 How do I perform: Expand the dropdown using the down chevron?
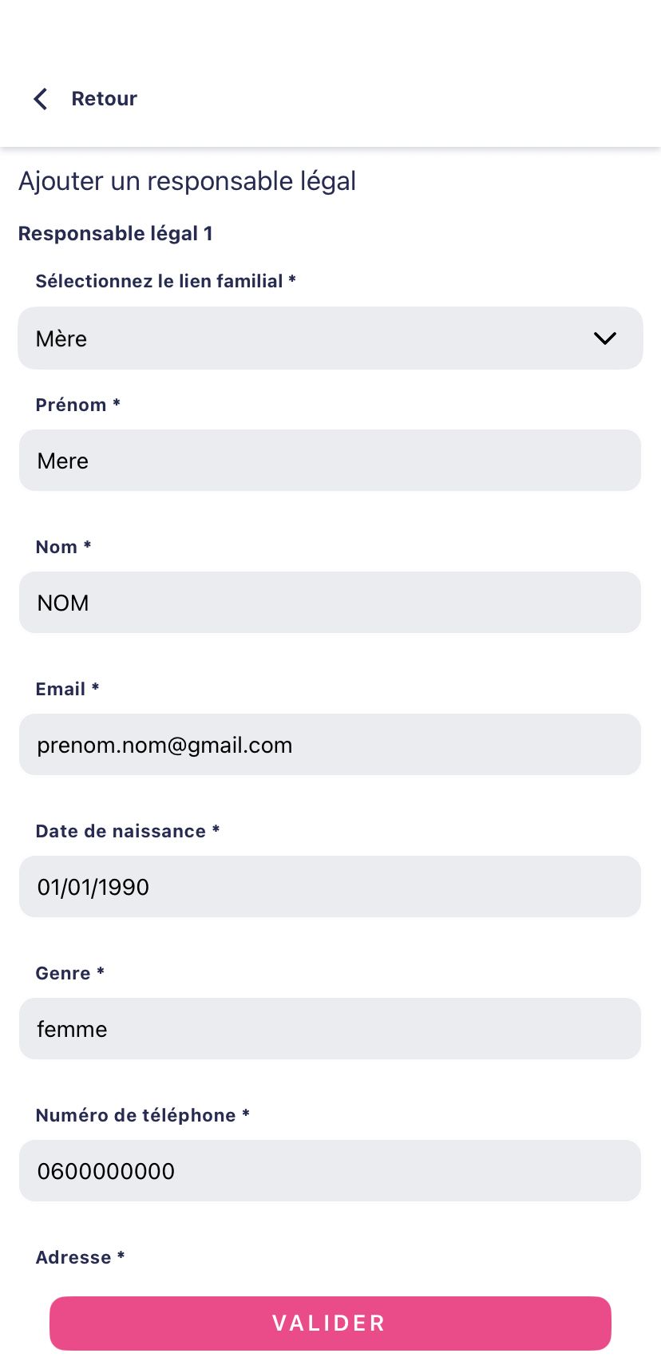(x=605, y=338)
